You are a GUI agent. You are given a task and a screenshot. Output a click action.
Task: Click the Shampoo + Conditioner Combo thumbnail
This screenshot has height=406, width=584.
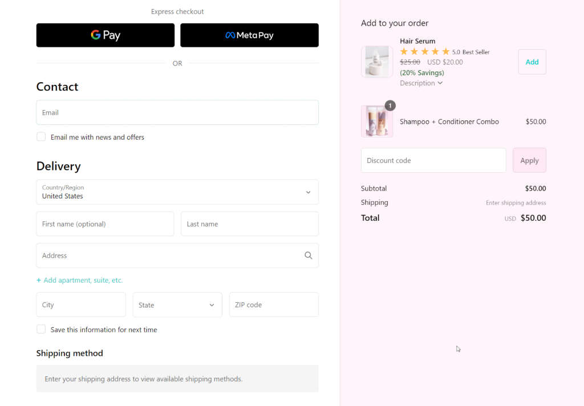tap(376, 121)
